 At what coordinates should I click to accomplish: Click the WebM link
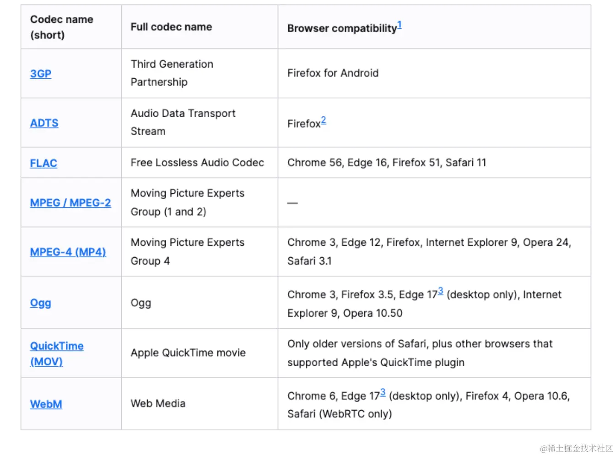[x=46, y=404]
